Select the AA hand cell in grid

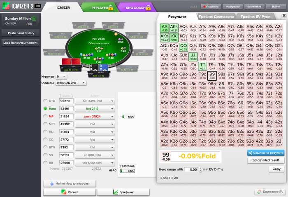pyautogui.click(x=165, y=28)
